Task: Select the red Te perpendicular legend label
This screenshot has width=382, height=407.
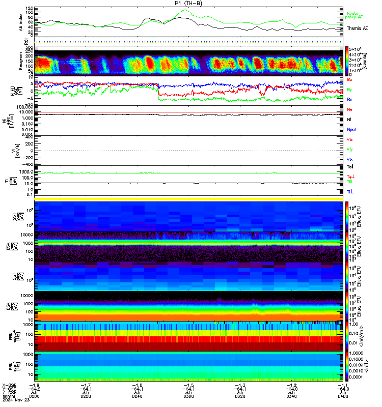Action: (x=350, y=177)
